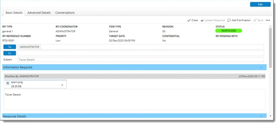
Task: Collapse the Response Details section
Action: point(261,116)
